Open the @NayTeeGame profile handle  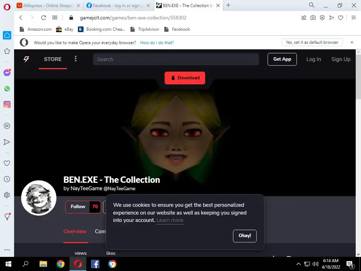(120, 189)
